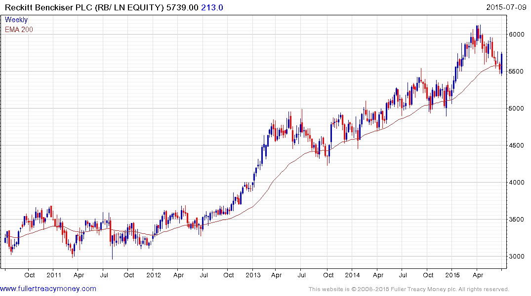
Task: Click the 3500 price axis label
Action: [x=517, y=219]
